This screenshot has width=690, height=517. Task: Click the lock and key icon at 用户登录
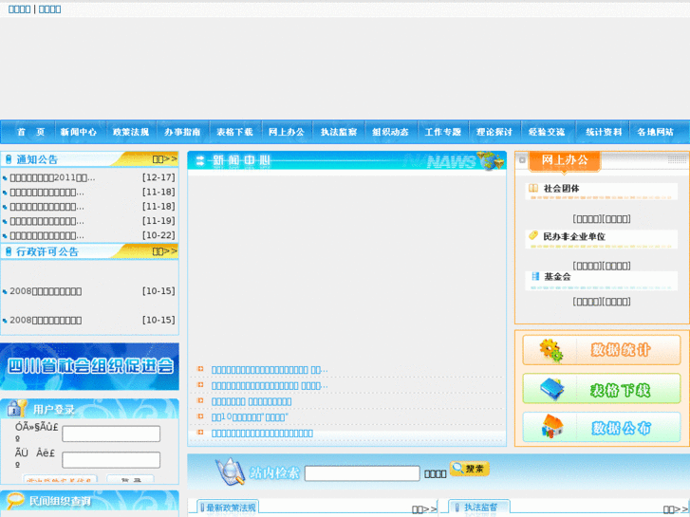coord(16,409)
